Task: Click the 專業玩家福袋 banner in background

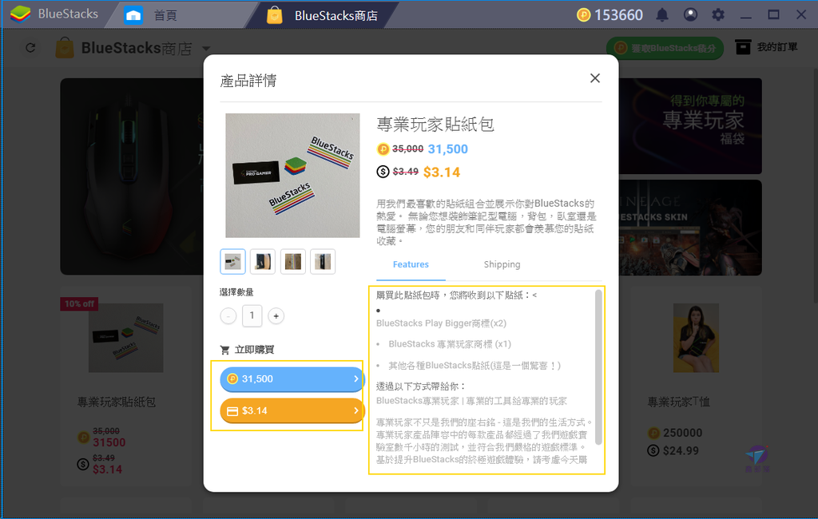Action: (x=690, y=126)
